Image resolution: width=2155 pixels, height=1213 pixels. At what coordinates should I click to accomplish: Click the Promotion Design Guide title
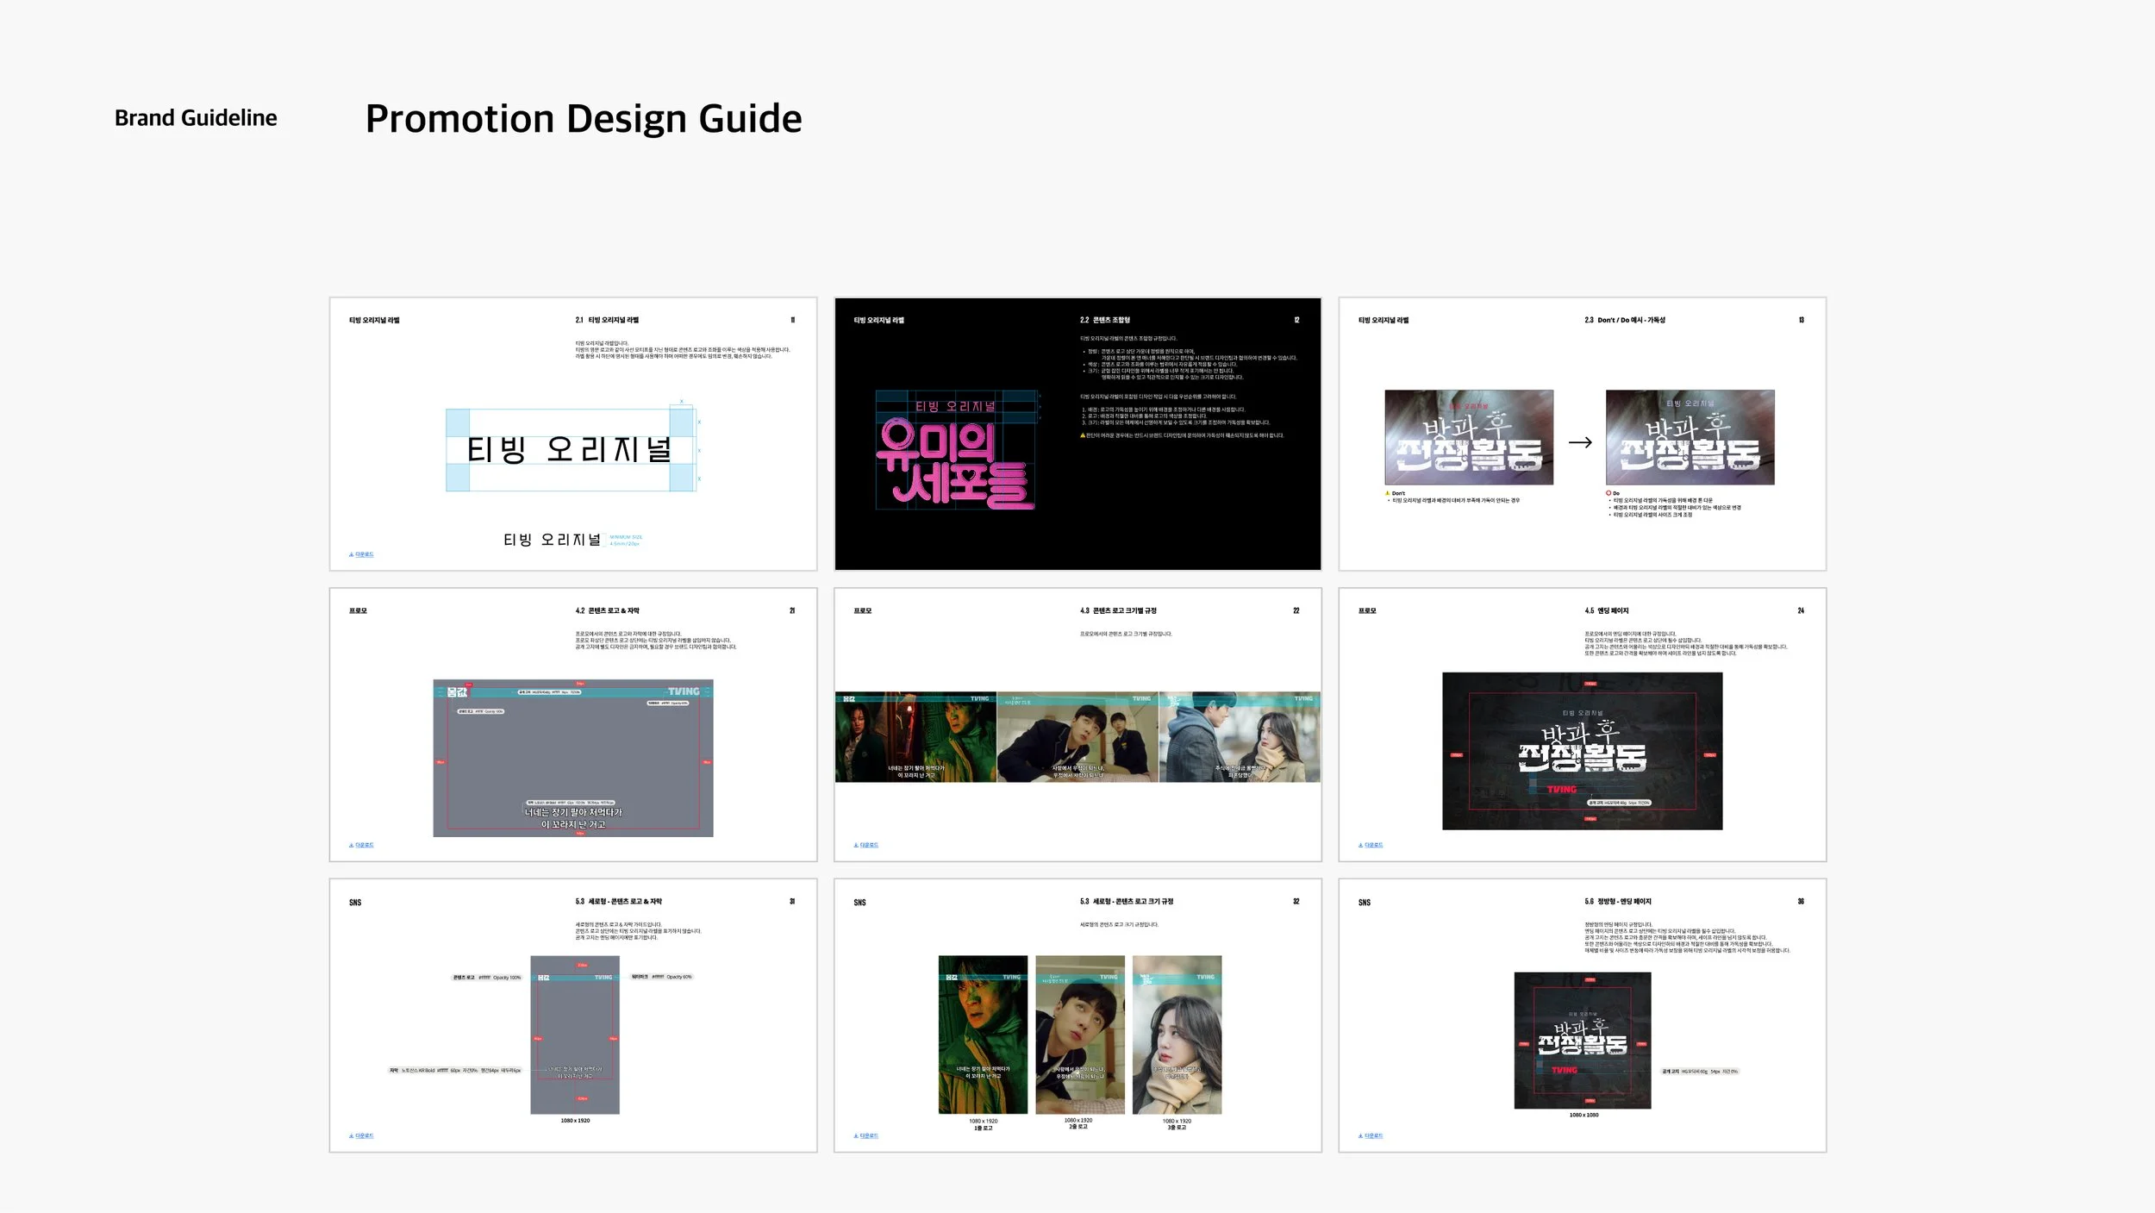[584, 118]
